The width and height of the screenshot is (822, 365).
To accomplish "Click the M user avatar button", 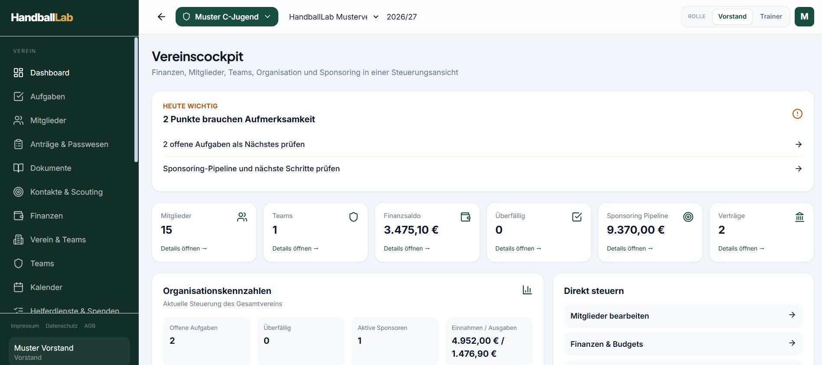I will [804, 17].
